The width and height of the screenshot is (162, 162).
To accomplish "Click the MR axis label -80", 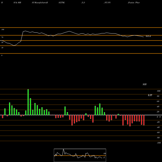I will (x=158, y=138).
